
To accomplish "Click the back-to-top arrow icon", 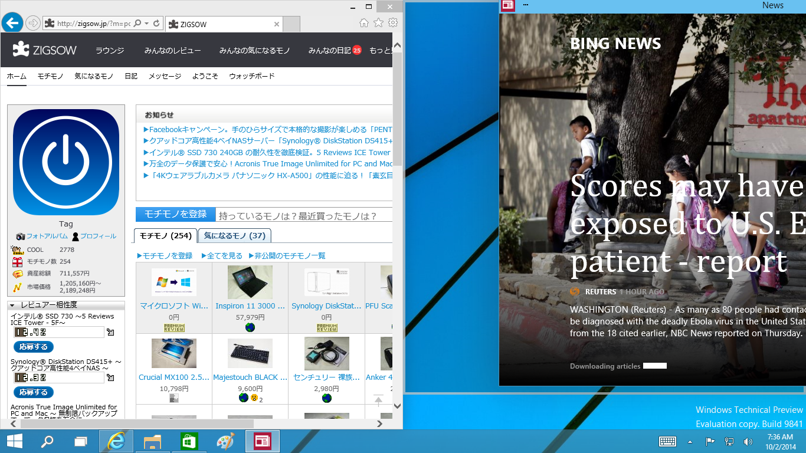I will (379, 400).
